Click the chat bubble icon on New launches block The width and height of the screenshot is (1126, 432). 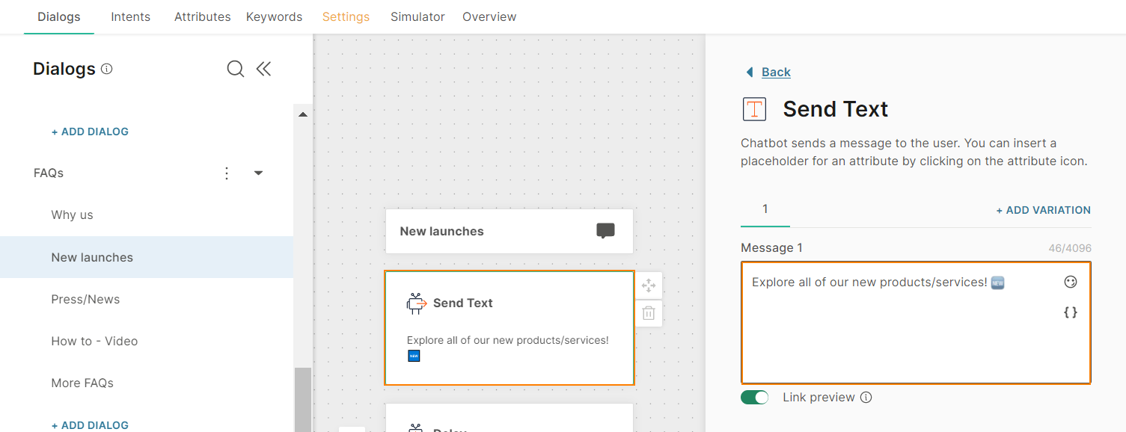pyautogui.click(x=605, y=230)
